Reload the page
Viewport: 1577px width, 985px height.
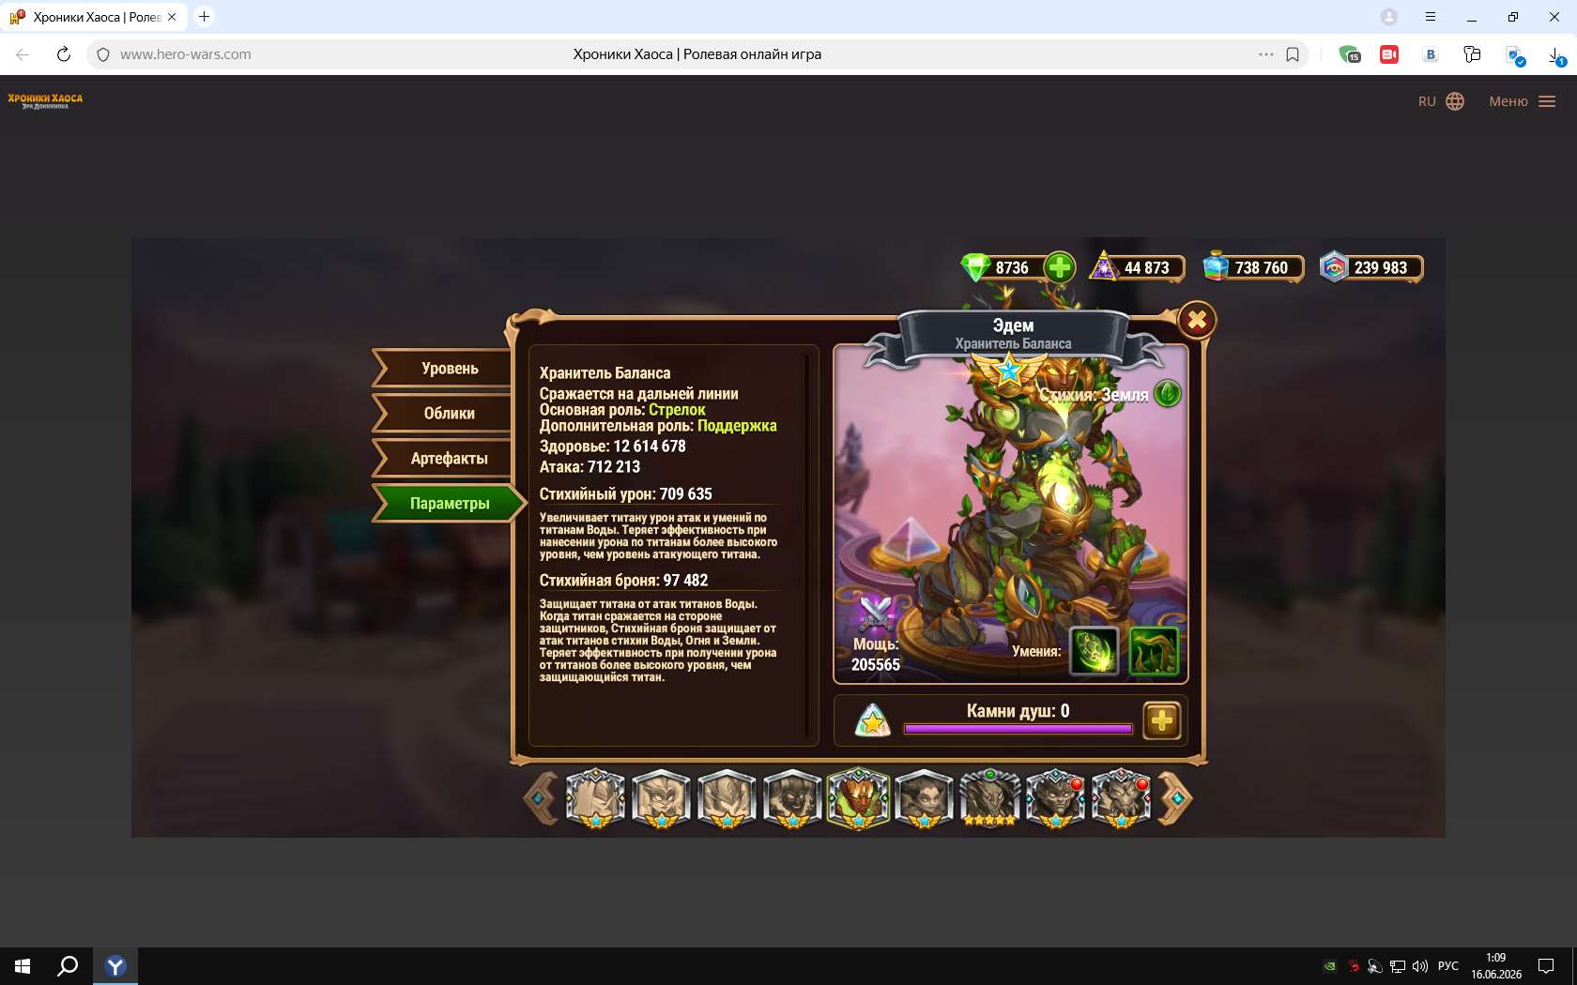pos(63,54)
